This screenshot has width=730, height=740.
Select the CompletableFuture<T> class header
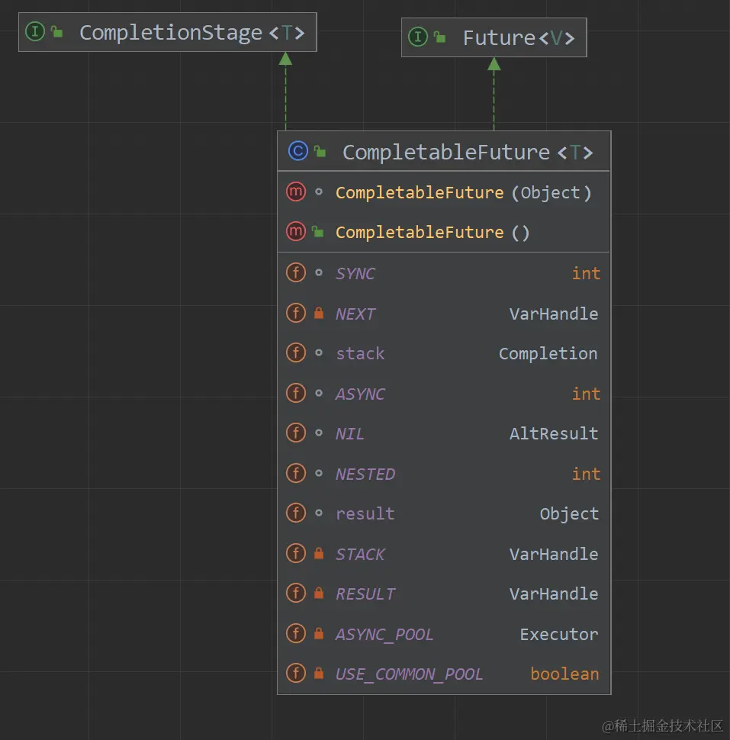[x=467, y=152]
